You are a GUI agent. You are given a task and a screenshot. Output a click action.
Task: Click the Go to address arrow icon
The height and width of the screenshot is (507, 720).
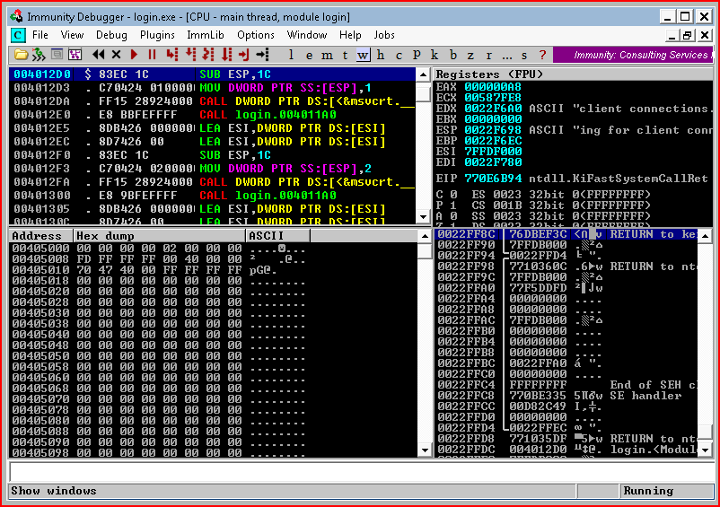click(262, 55)
